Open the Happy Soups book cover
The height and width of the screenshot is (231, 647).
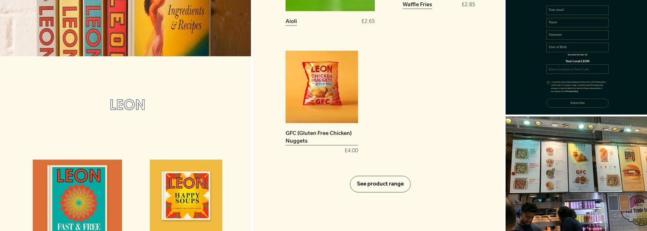point(186,195)
